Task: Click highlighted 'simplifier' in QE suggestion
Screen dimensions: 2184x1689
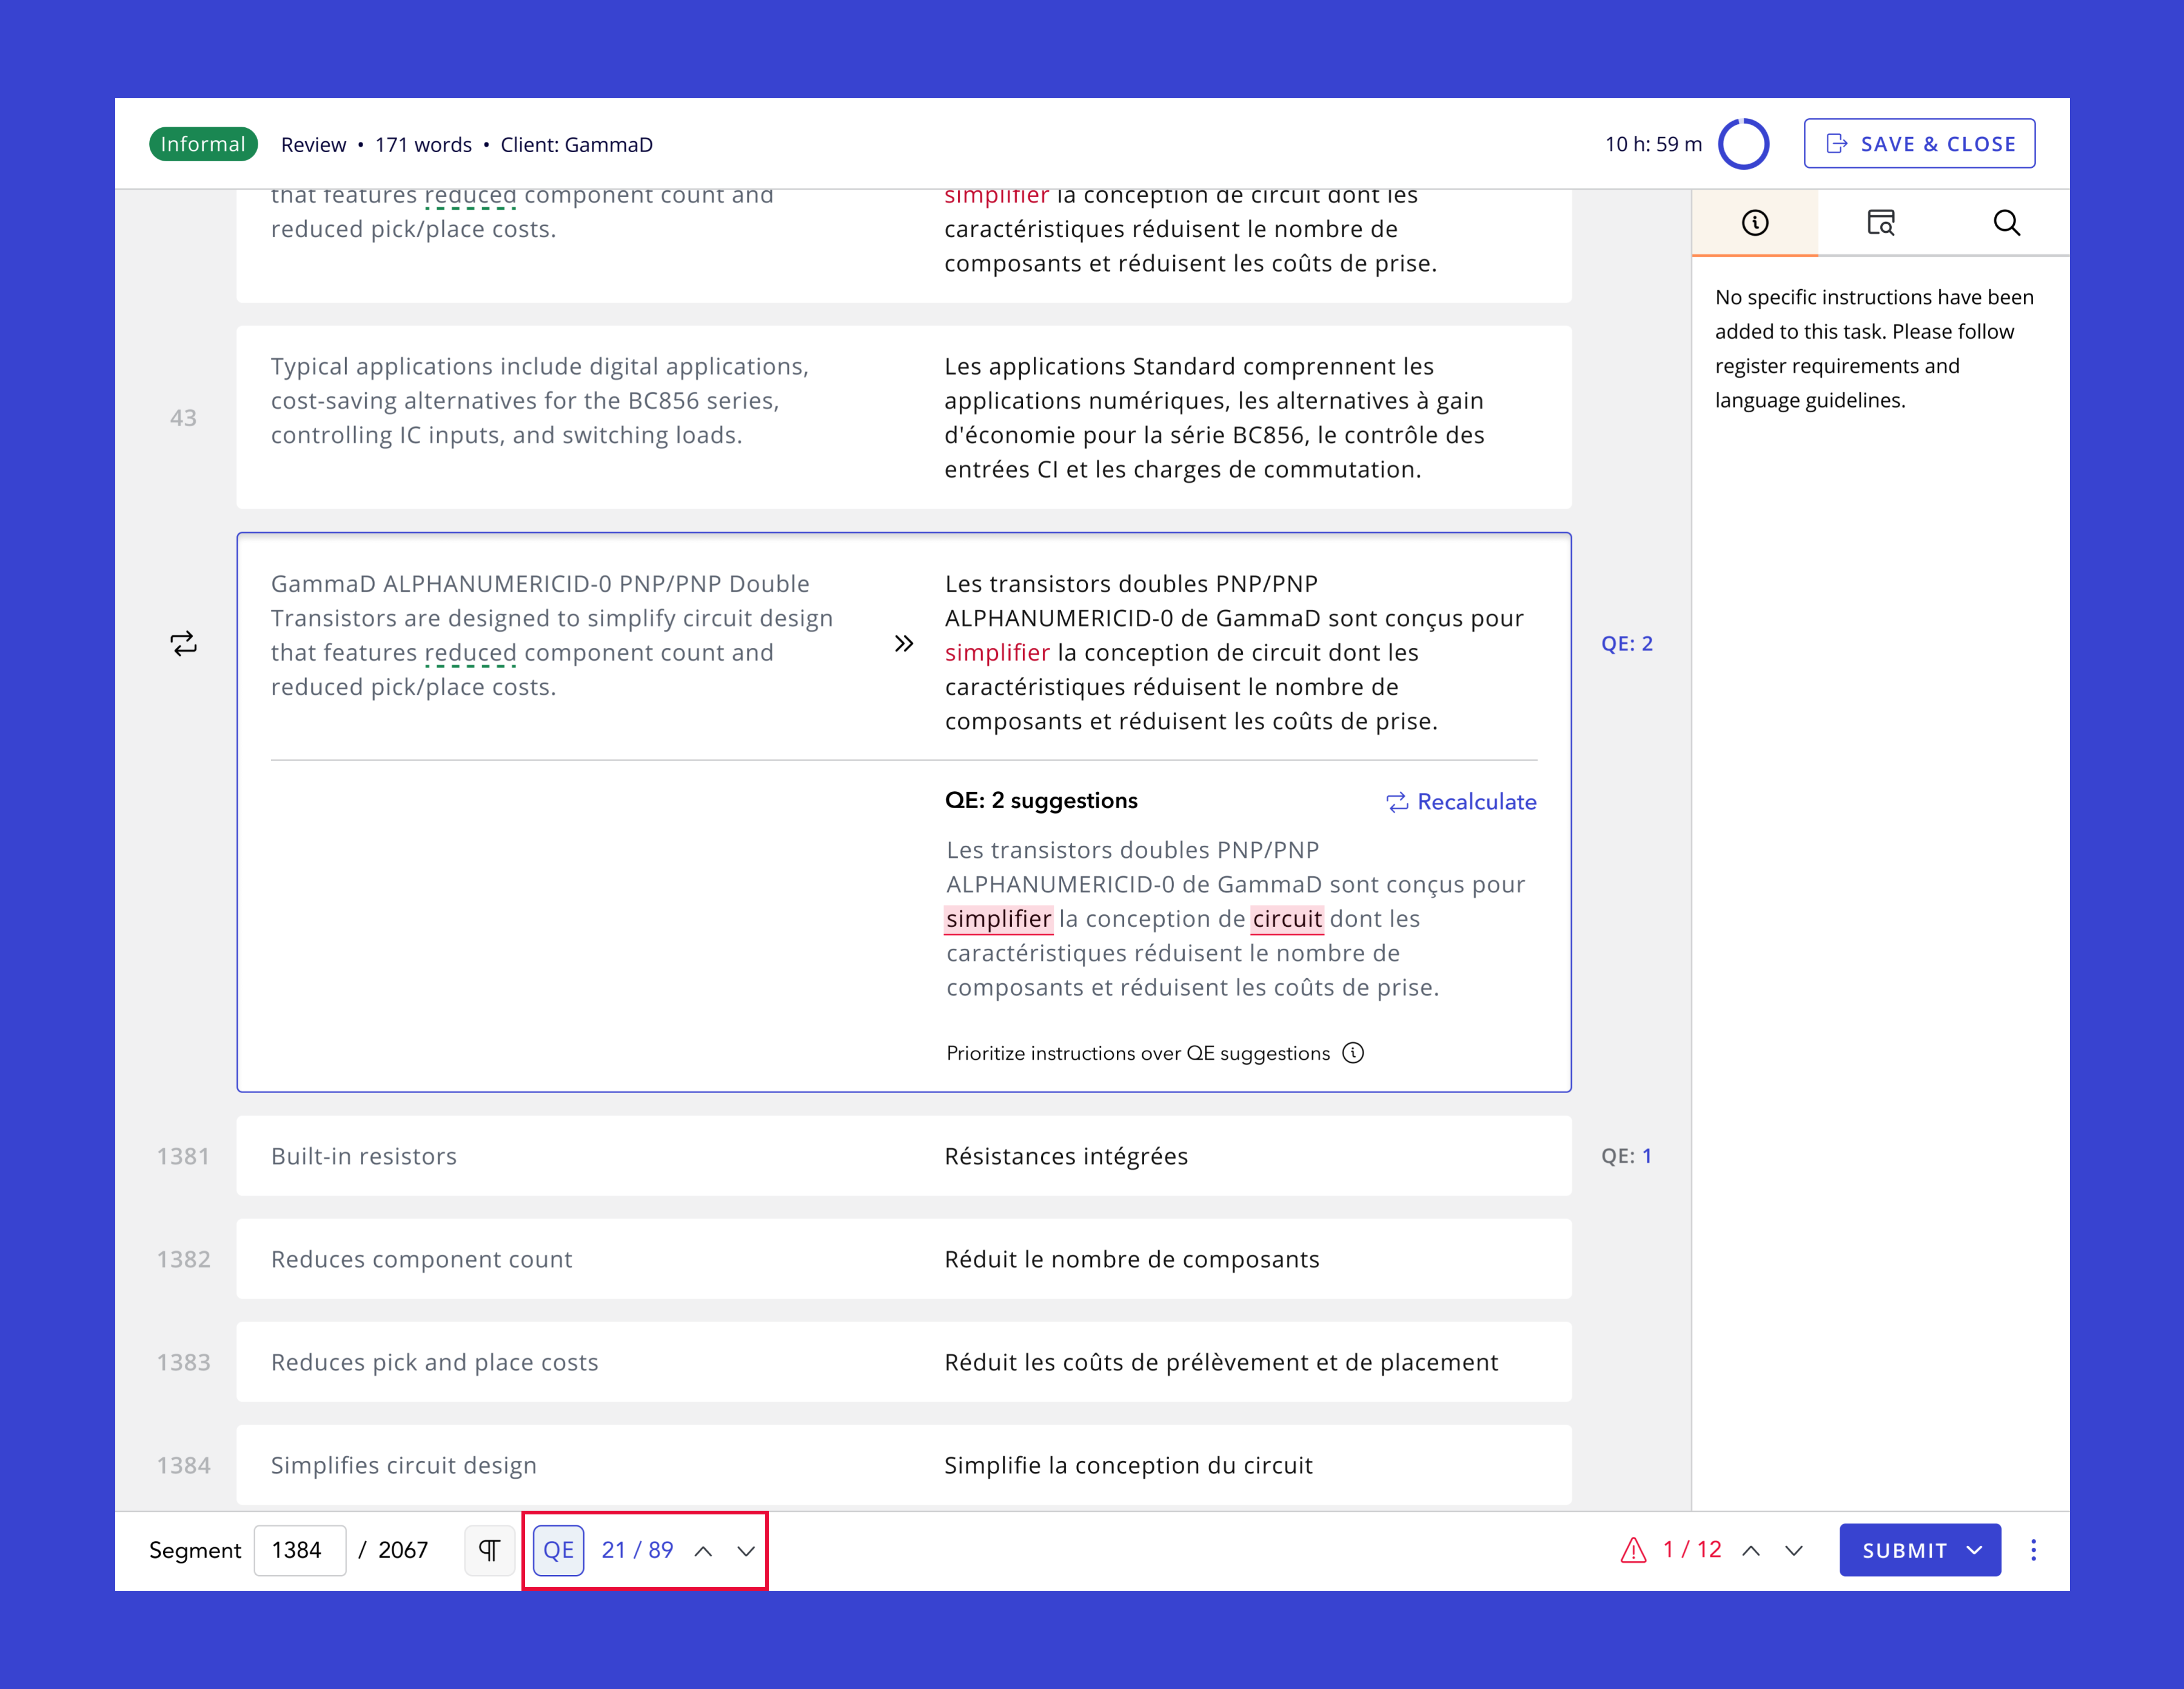Action: [998, 919]
